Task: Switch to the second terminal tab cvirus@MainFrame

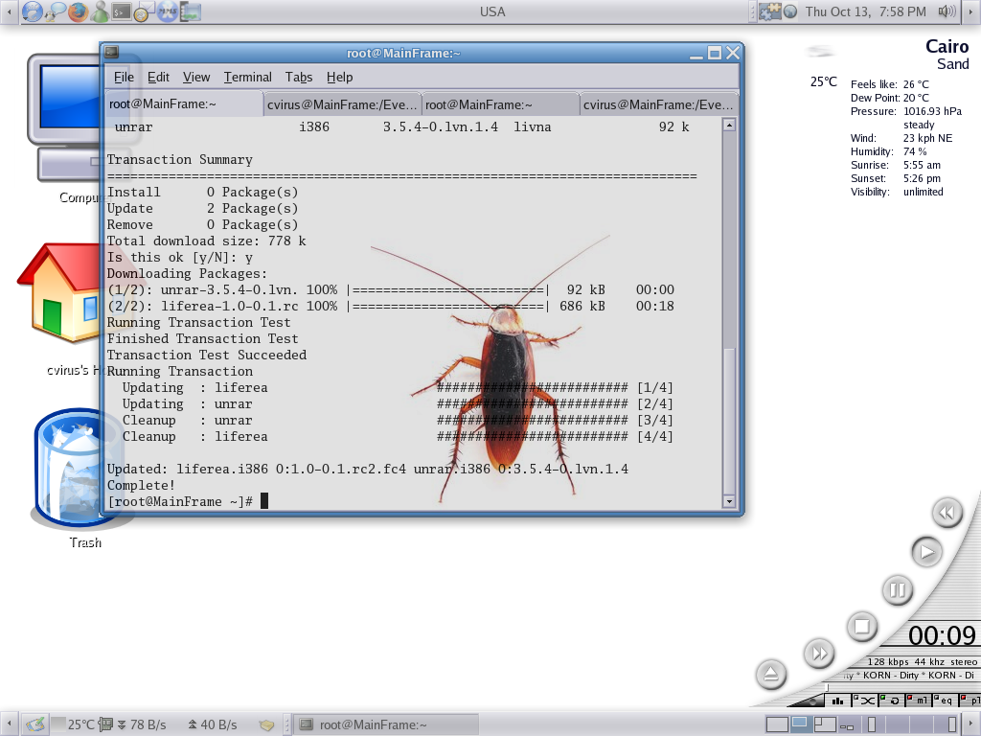Action: click(x=340, y=104)
